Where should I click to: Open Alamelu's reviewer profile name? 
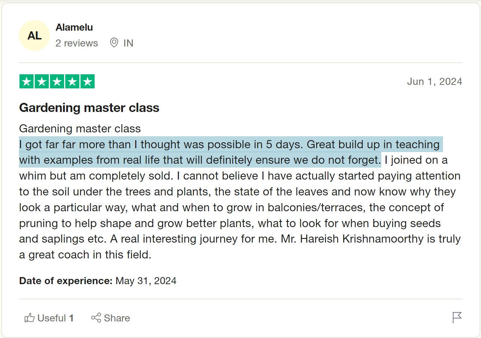pyautogui.click(x=74, y=27)
